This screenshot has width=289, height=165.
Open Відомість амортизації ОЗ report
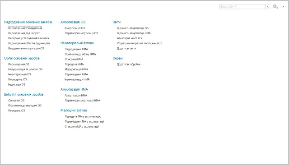pyautogui.click(x=132, y=28)
